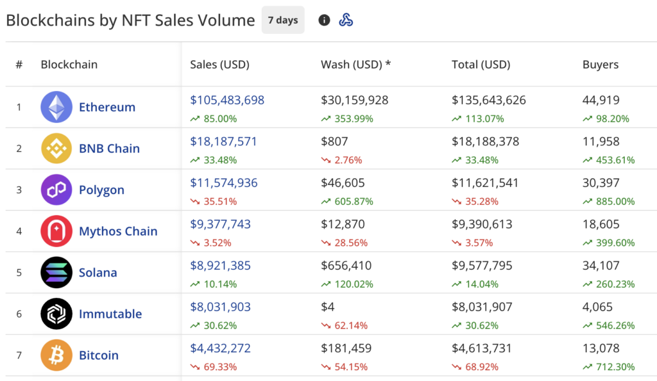657x381 pixels.
Task: Click the Polygon logo icon
Action: pos(56,190)
